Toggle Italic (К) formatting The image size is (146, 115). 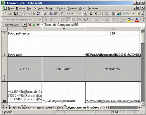coord(51,20)
